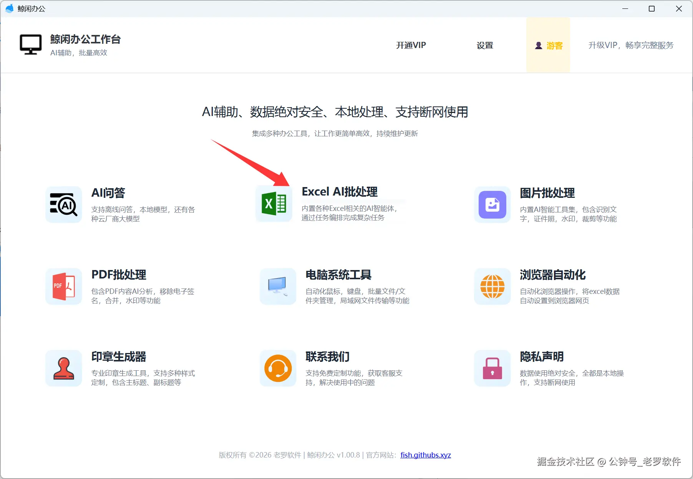Open the 设置 menu item
Viewport: 693px width, 479px height.
tap(485, 45)
